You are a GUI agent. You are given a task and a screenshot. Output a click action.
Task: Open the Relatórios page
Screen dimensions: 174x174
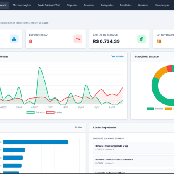(126, 5)
